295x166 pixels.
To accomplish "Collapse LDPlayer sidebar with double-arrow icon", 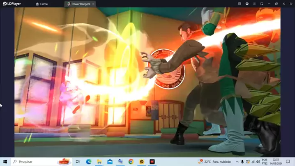I will click(291, 4).
